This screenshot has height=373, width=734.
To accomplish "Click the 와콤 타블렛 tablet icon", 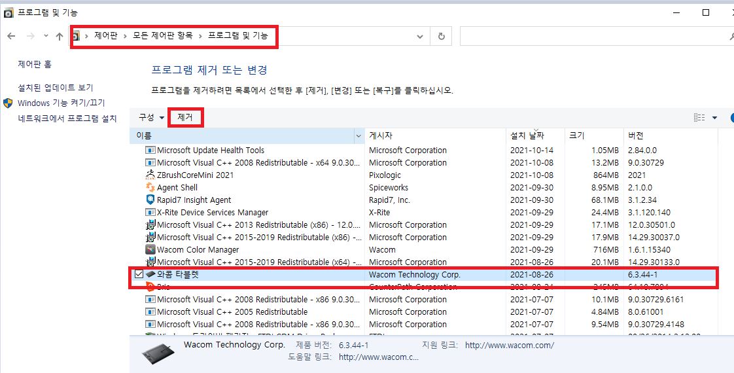I will 150,274.
